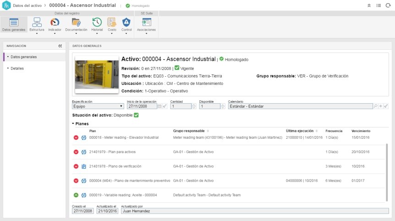The width and height of the screenshot is (395, 221).
Task: Open Detalles in the navigation panel
Action: tap(17, 68)
